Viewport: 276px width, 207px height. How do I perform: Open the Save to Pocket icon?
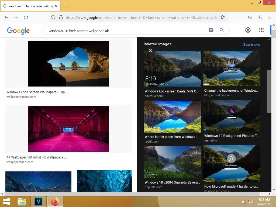(x=250, y=18)
